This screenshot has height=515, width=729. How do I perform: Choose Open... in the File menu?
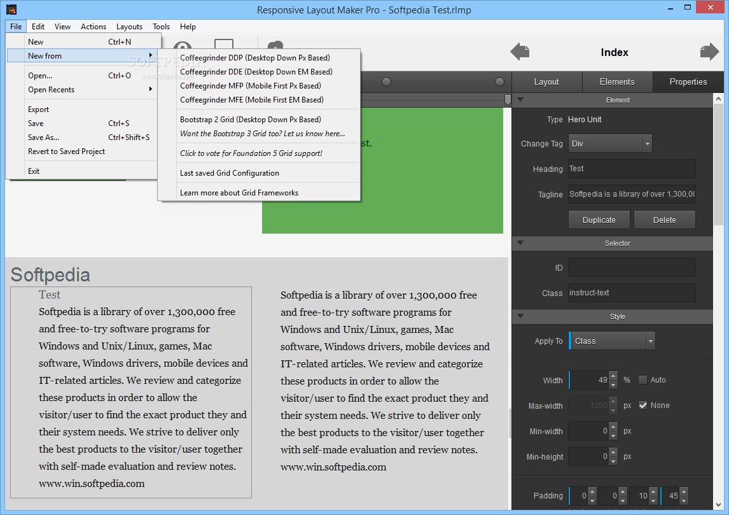point(82,75)
